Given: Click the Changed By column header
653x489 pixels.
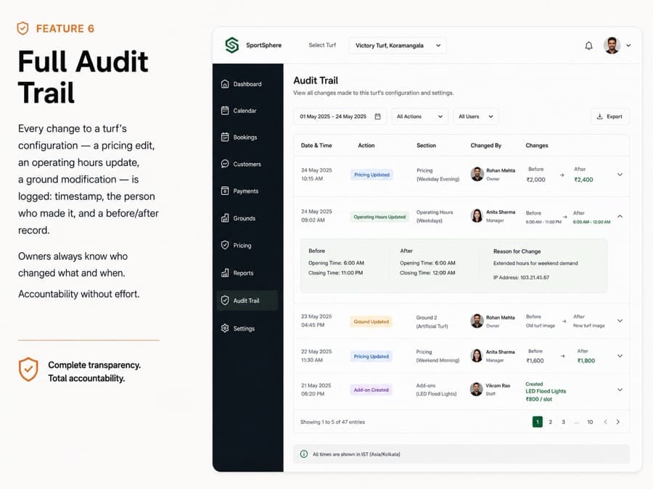Looking at the screenshot, I should (x=486, y=146).
